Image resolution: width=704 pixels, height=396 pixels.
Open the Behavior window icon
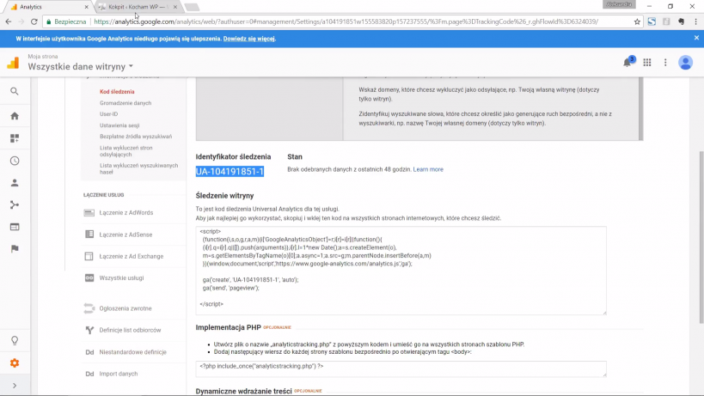pos(15,227)
